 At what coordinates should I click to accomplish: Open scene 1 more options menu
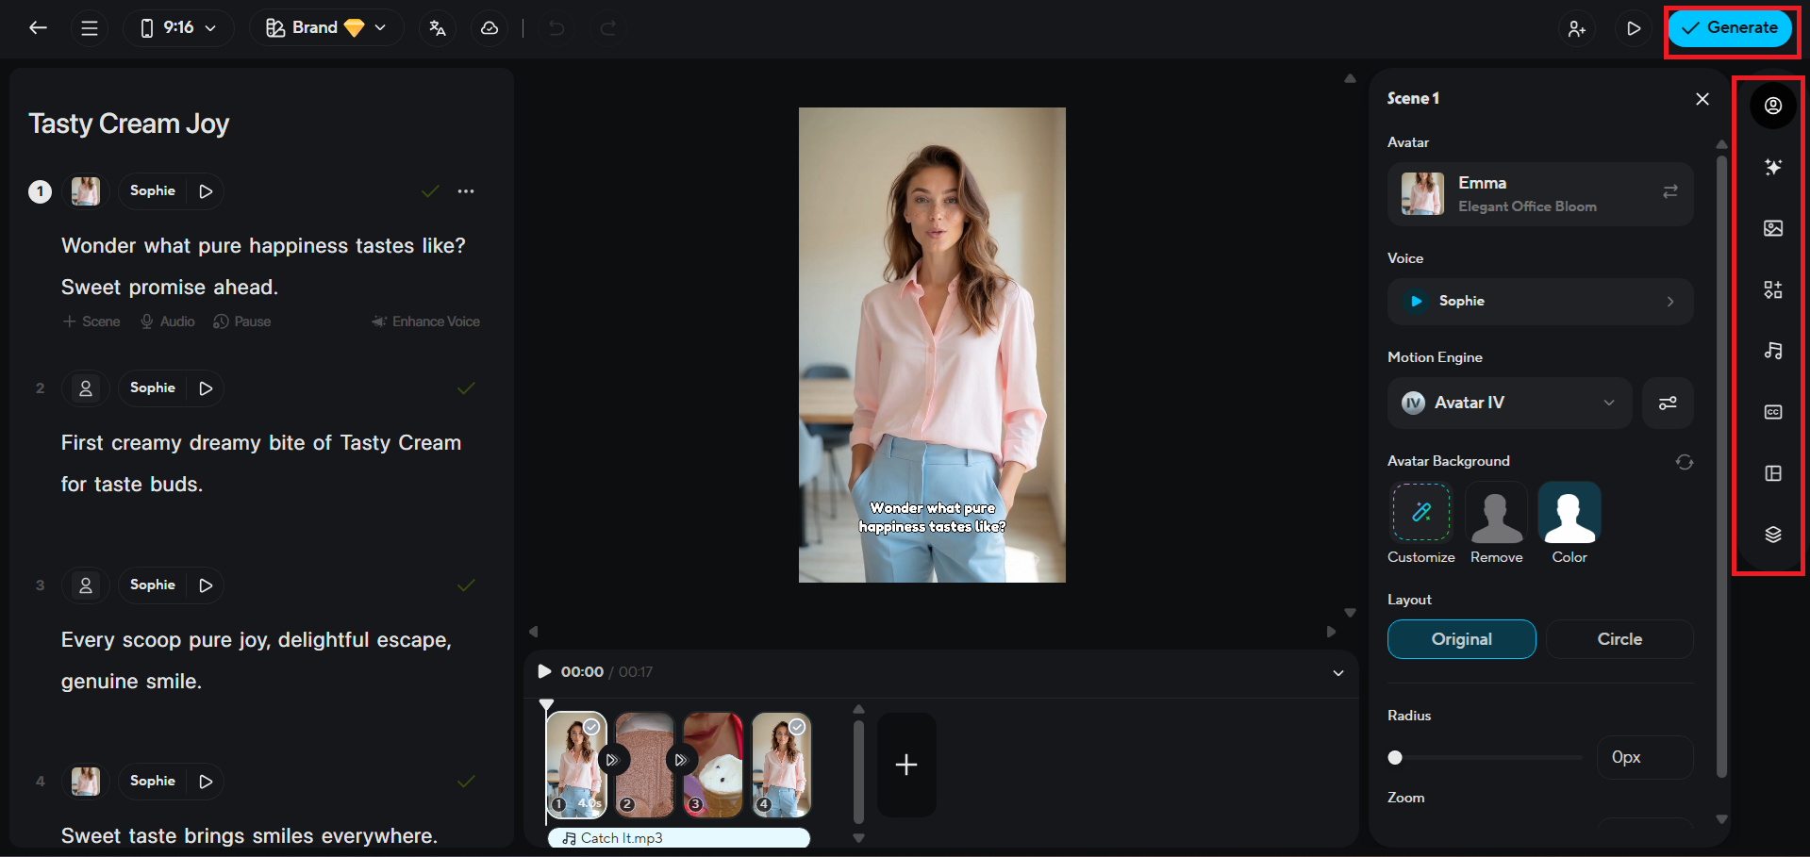coord(466,191)
